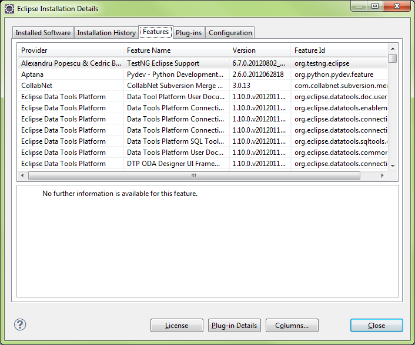
Task: Sort by the Provider column header
Action: pos(69,50)
